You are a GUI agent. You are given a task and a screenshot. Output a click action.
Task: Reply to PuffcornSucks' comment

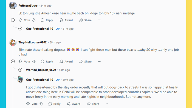(x=47, y=20)
